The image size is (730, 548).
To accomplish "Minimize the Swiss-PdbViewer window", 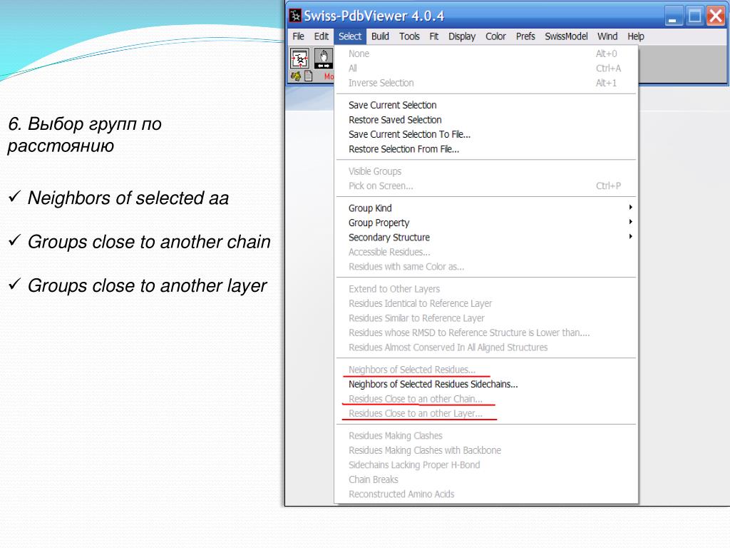I will (x=673, y=16).
